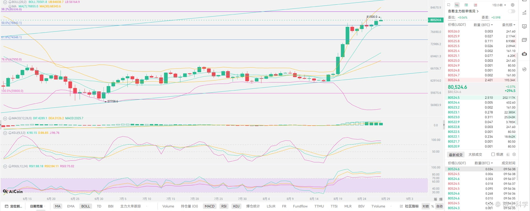Open the circular exchange icon in sidebar
The image size is (530, 211).
click(x=524, y=69)
